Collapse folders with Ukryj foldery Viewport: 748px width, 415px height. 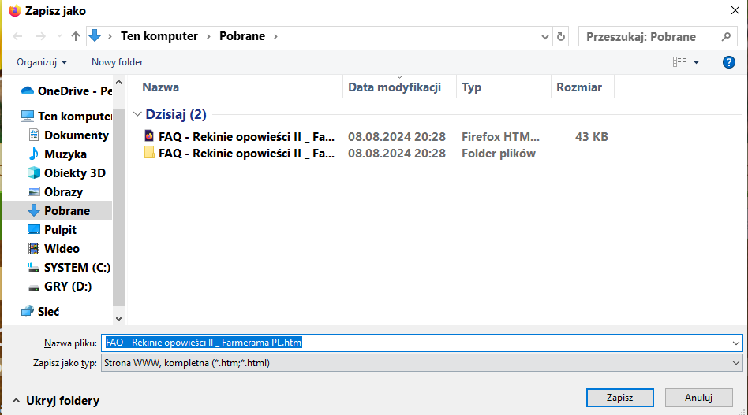[x=56, y=401]
